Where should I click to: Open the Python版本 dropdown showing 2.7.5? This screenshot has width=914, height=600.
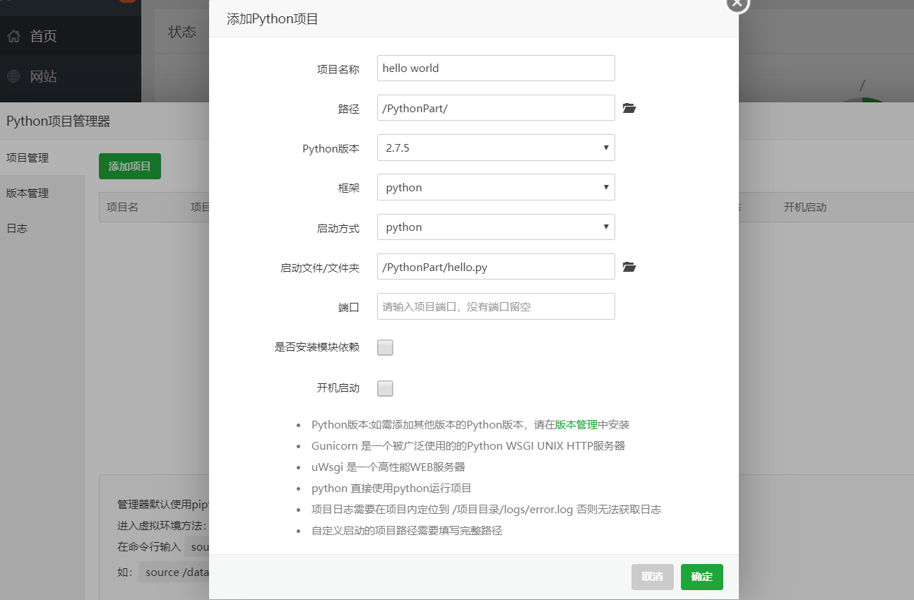[496, 148]
